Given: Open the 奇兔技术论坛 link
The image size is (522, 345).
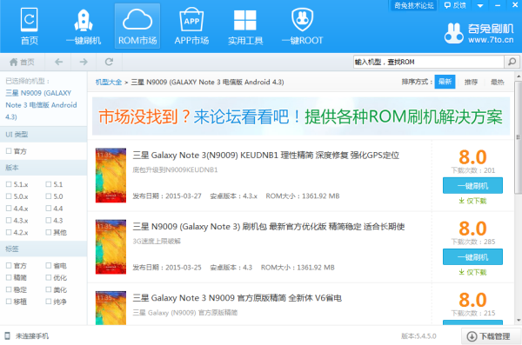Looking at the screenshot, I should 414,5.
